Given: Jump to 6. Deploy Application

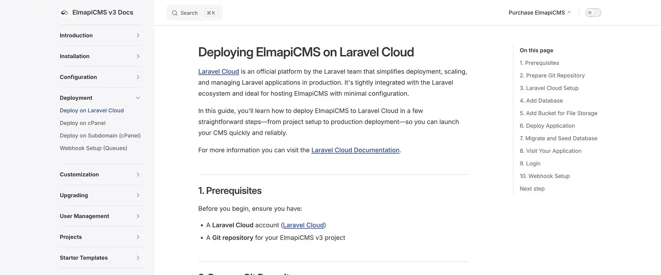Looking at the screenshot, I should pyautogui.click(x=547, y=126).
